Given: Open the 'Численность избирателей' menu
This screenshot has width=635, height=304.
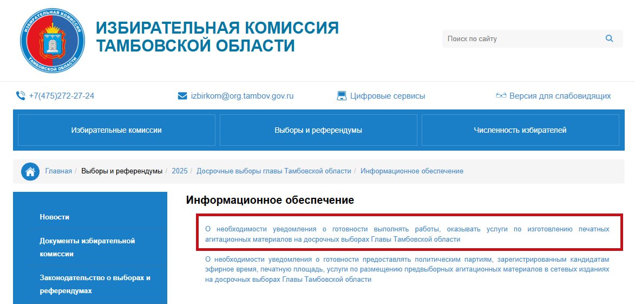Looking at the screenshot, I should [520, 130].
